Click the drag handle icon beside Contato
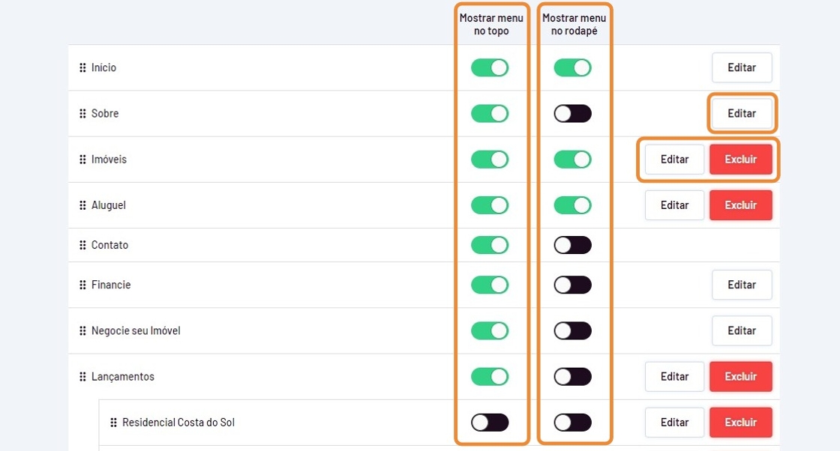Screen dimensions: 840x451 [82, 245]
